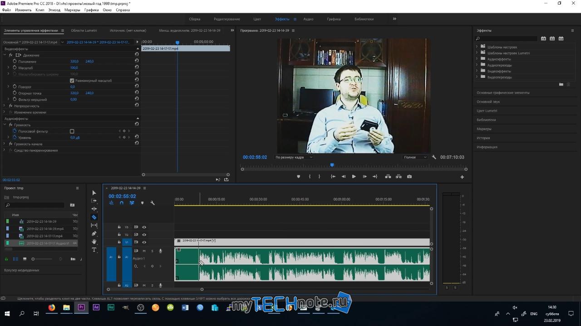Select the Razor tool
This screenshot has width=581, height=326.
tap(94, 217)
